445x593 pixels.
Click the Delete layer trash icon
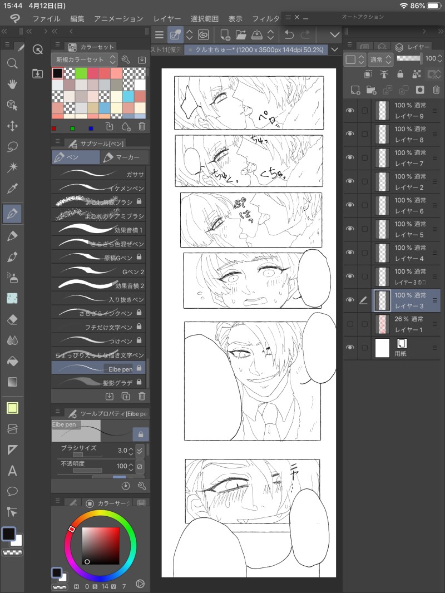436,90
